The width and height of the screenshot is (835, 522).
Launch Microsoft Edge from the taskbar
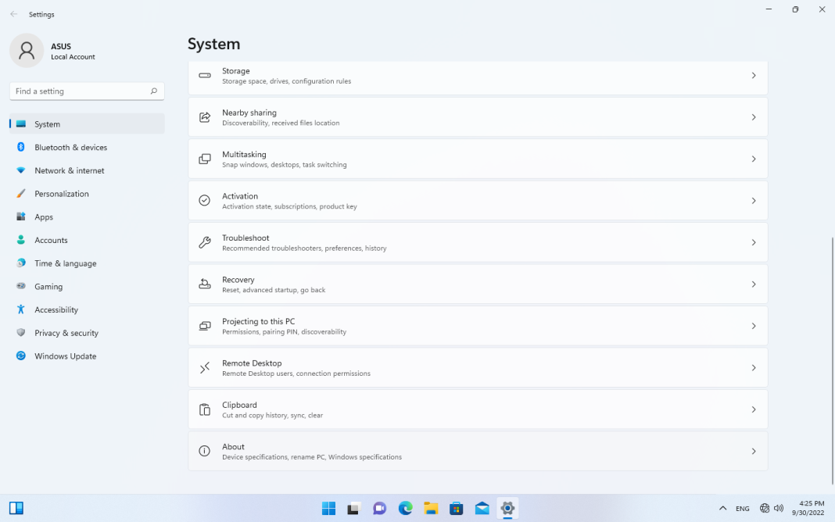(405, 508)
